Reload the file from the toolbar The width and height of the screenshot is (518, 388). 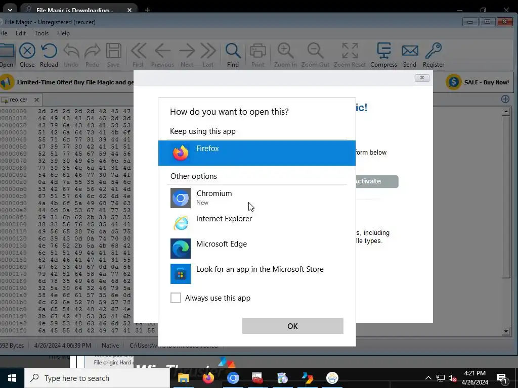(x=49, y=55)
